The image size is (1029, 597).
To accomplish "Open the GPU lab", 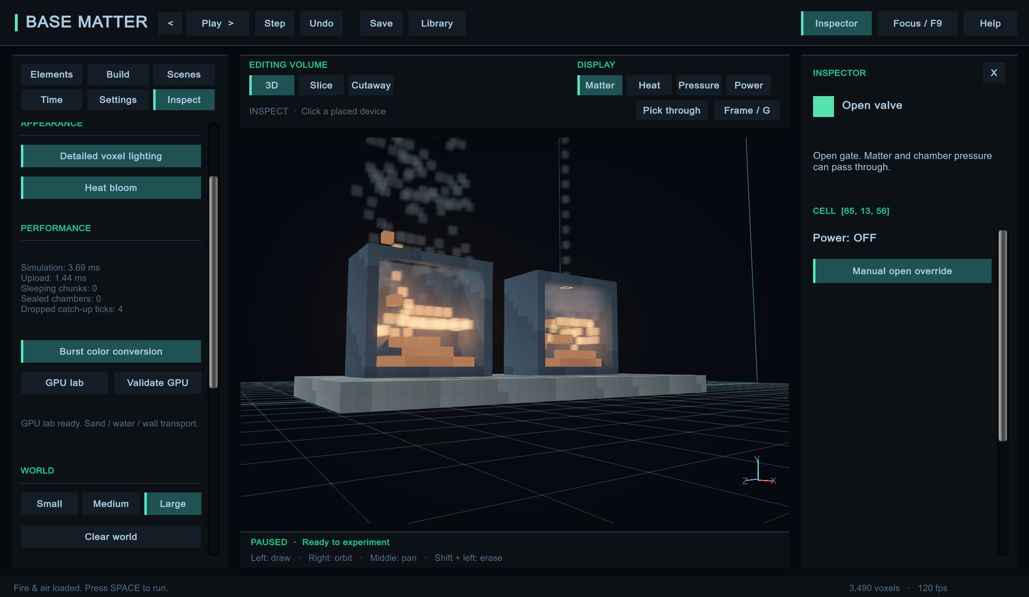I will [x=64, y=383].
